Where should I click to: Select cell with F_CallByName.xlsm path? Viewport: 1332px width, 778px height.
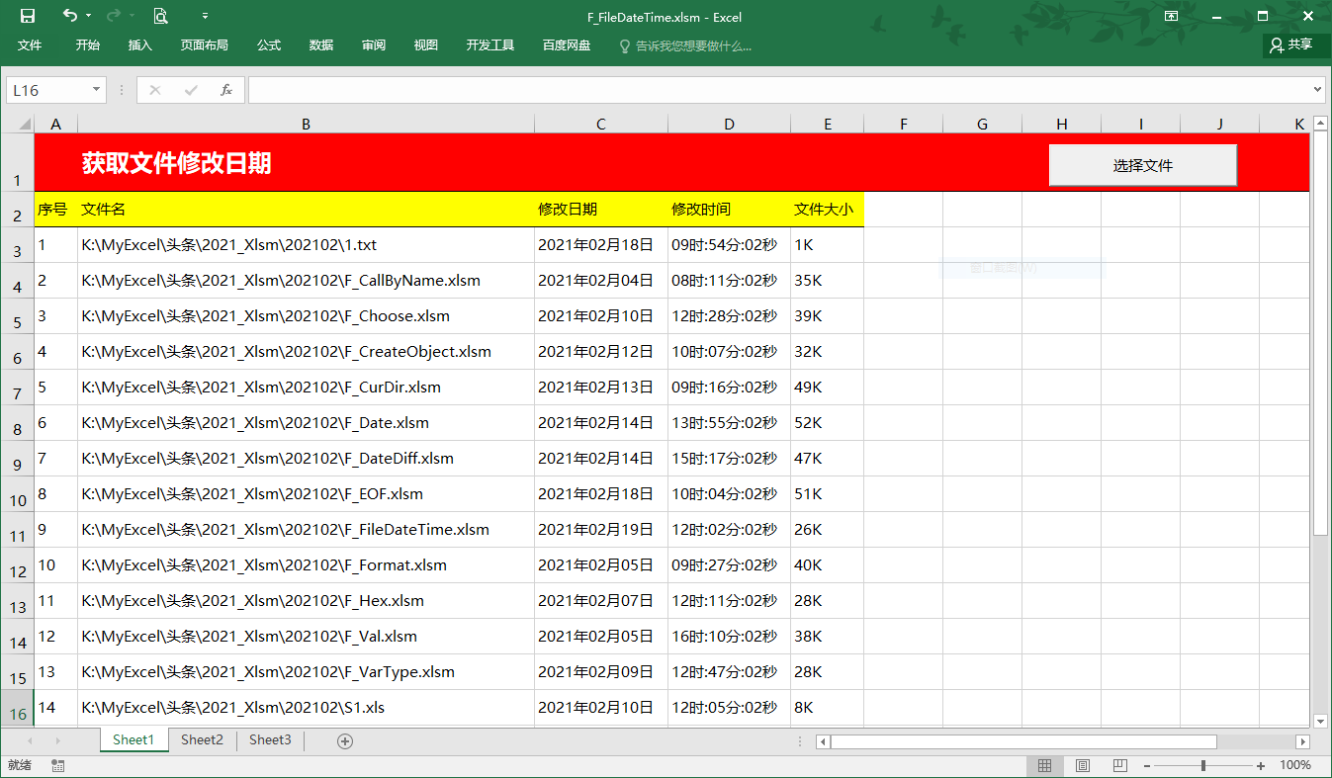tap(306, 281)
